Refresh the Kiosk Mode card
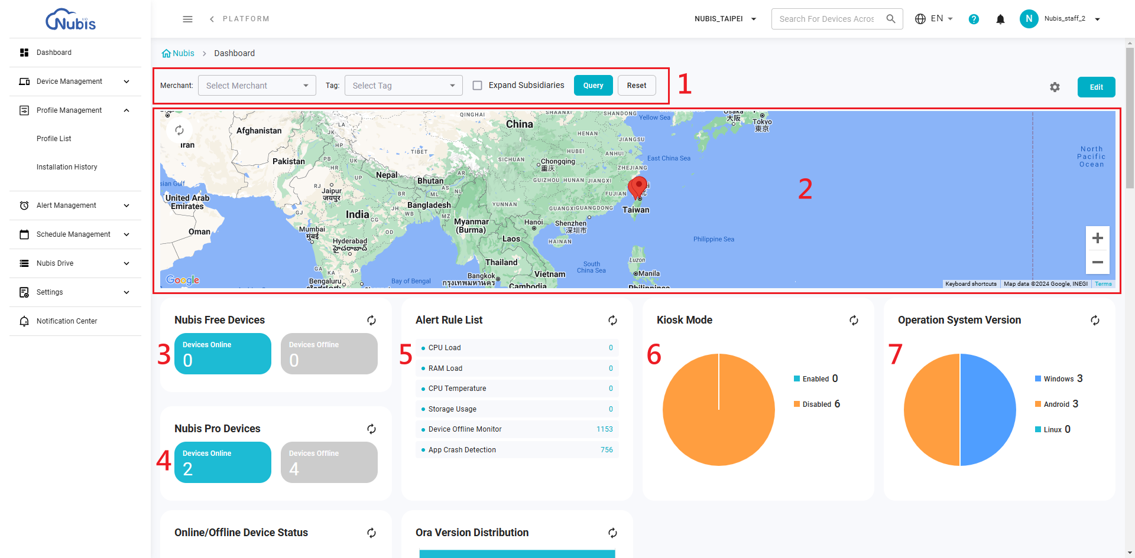Viewport: 1135px width, 558px height. 854,320
